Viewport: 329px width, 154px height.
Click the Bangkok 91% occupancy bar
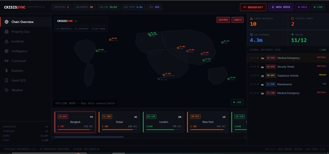(x=75, y=130)
